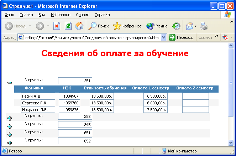The image size is (236, 156).
Task: Click the Mail envelope icon
Action: click(189, 26)
